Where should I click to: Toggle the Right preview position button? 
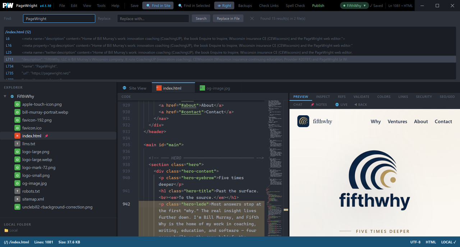[x=224, y=5]
